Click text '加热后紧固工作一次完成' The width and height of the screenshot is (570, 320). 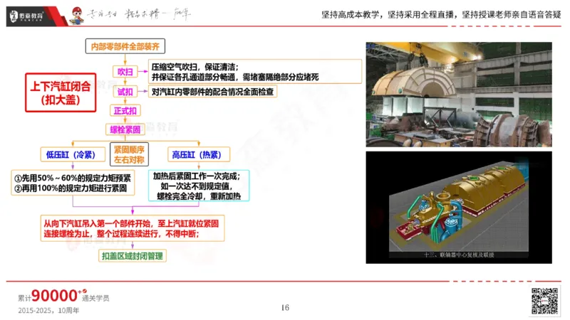(197, 176)
